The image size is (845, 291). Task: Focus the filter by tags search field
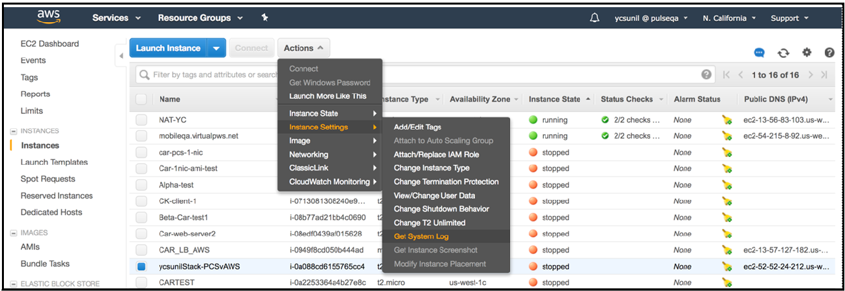[x=417, y=75]
